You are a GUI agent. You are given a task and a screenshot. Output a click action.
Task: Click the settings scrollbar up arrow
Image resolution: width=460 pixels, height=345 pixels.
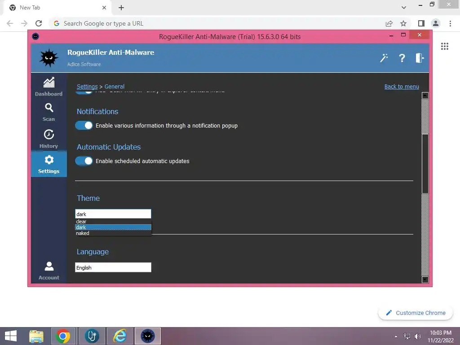pyautogui.click(x=425, y=95)
